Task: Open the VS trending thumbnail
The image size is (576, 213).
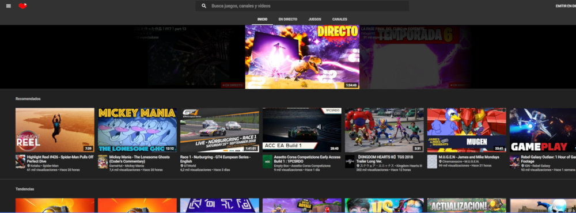Action: point(384,206)
